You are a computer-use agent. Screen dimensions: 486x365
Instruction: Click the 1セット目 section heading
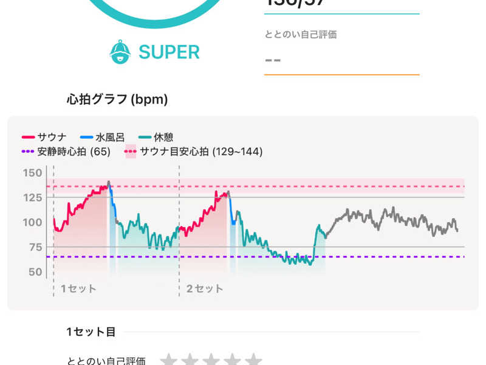tap(91, 332)
